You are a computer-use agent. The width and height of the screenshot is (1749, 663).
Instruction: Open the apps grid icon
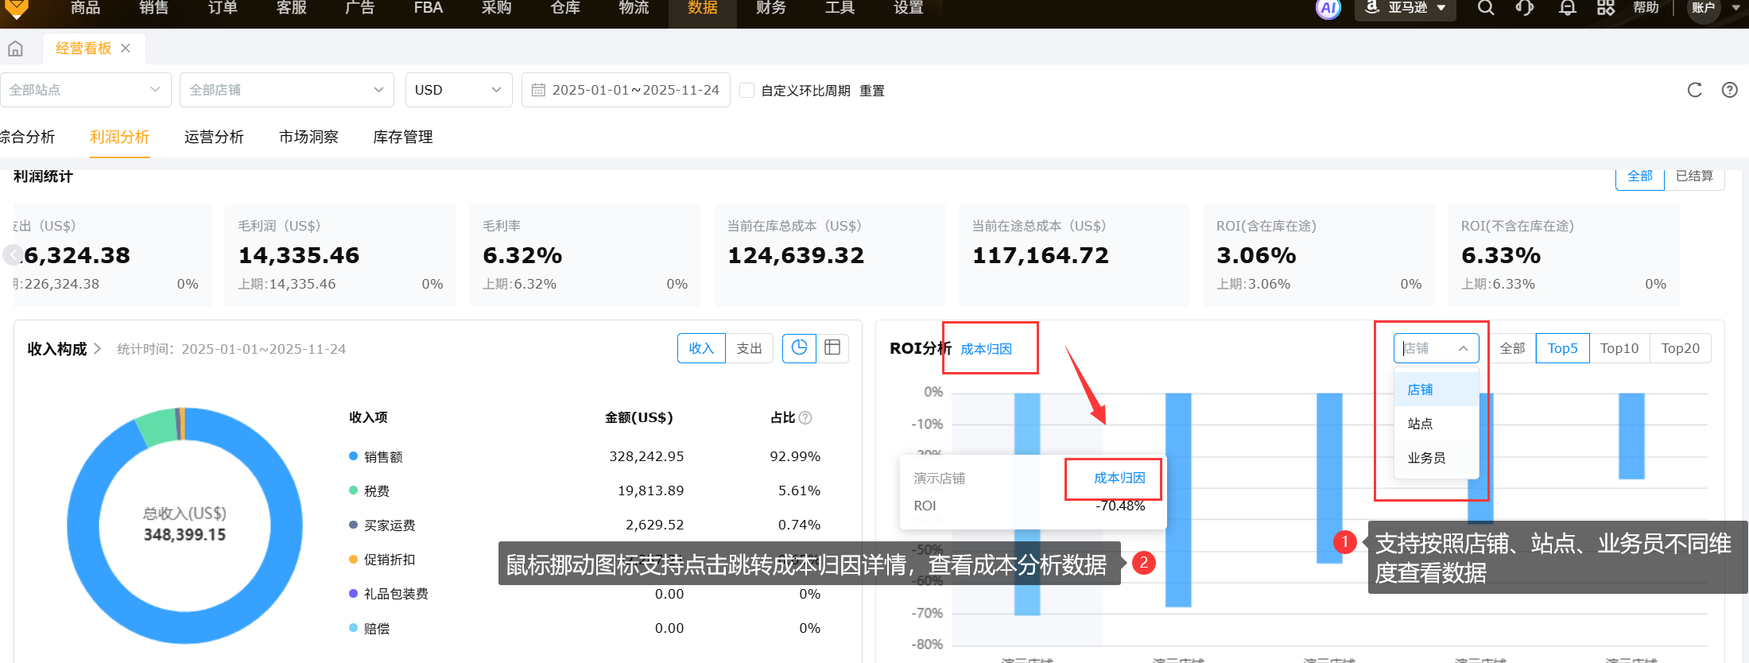tap(1606, 8)
